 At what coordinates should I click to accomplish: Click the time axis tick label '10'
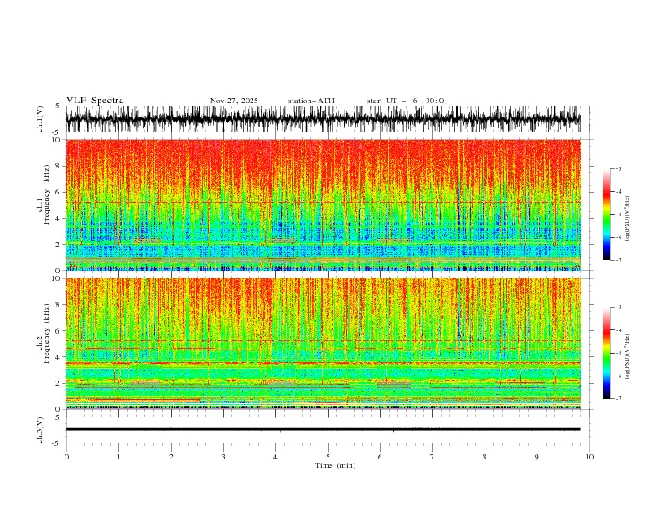click(x=589, y=457)
